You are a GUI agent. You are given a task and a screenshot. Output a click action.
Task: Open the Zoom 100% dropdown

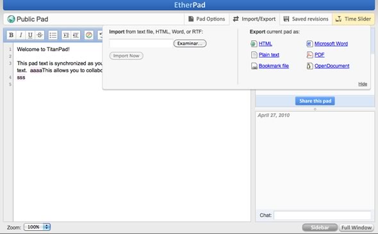tap(37, 227)
